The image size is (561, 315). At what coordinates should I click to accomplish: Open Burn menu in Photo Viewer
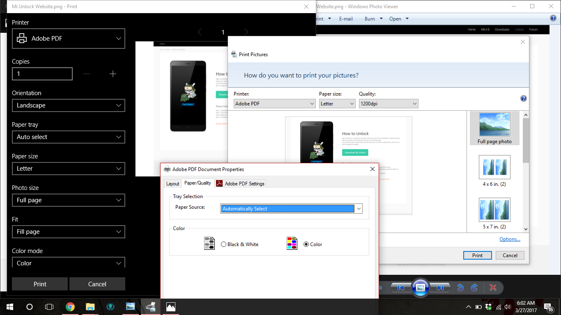pyautogui.click(x=373, y=19)
